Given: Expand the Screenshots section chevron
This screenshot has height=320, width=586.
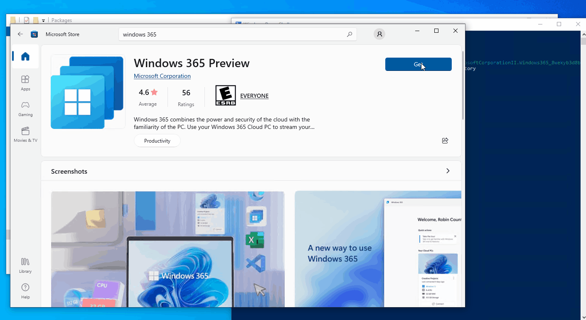Looking at the screenshot, I should pos(448,171).
